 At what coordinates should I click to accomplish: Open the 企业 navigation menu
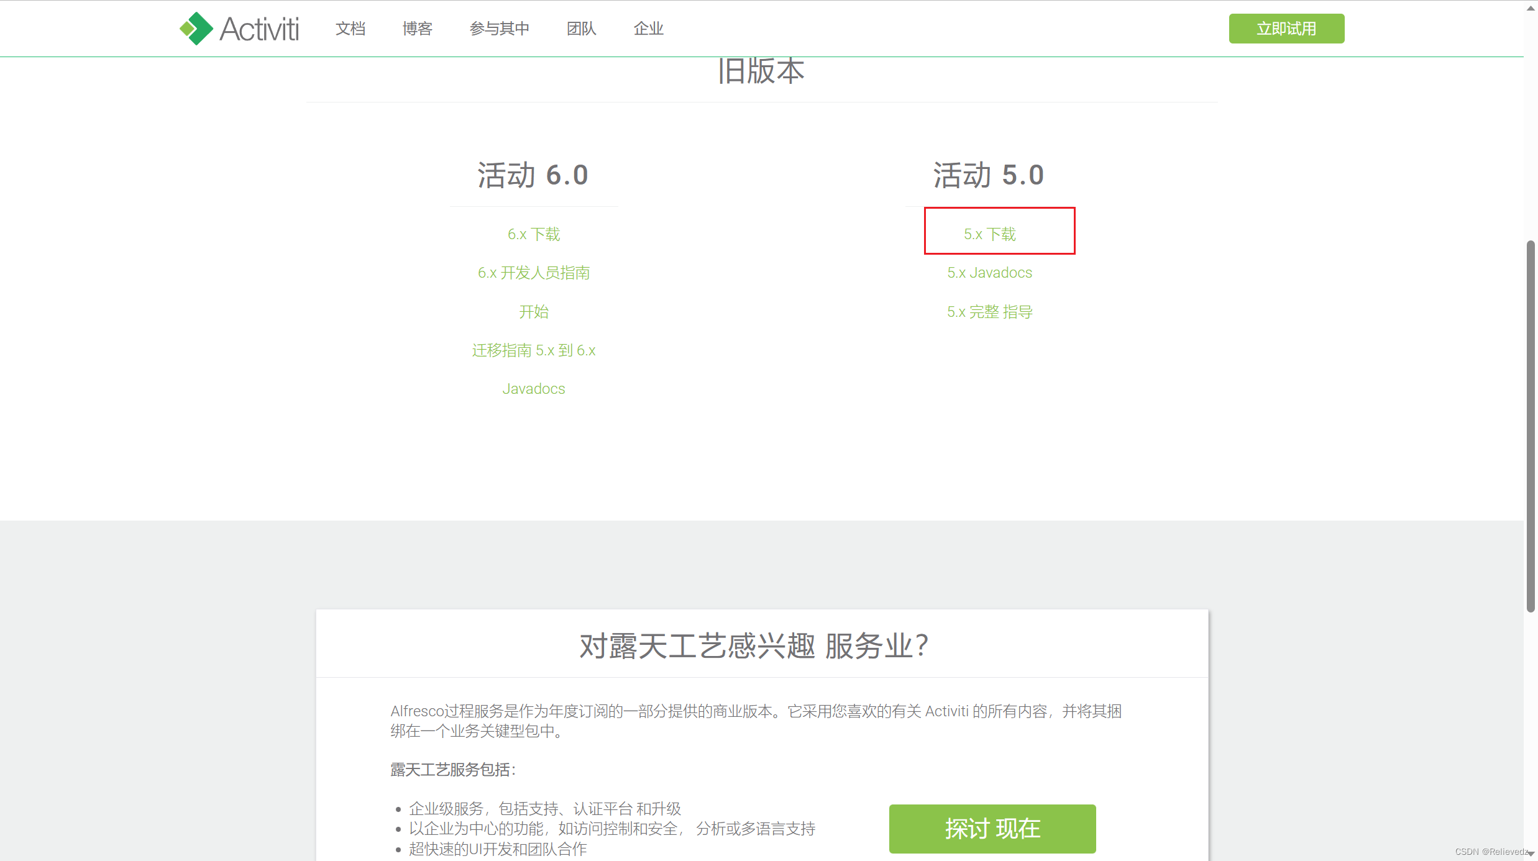648,29
